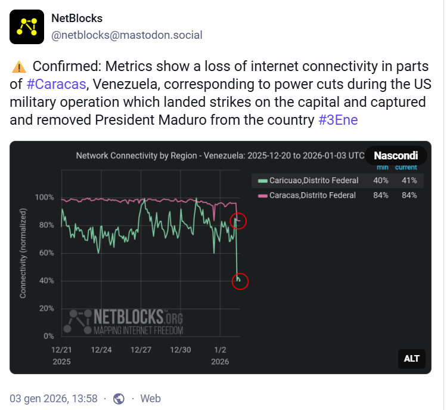Click the upper red circle chart marker
The width and height of the screenshot is (447, 410).
point(238,221)
